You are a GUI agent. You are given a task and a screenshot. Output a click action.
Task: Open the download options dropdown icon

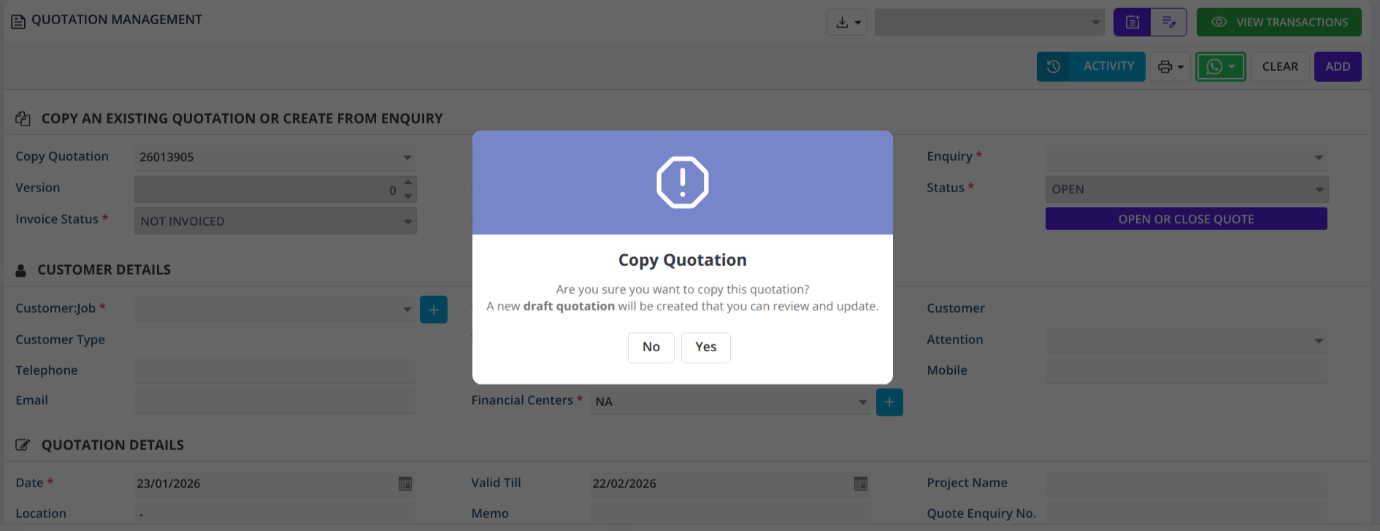847,23
